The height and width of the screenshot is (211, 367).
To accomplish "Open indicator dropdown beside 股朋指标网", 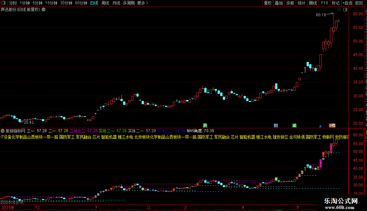I will [3, 131].
